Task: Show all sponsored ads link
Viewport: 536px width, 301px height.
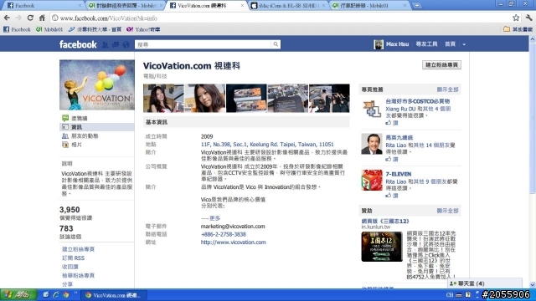Action: point(447,211)
